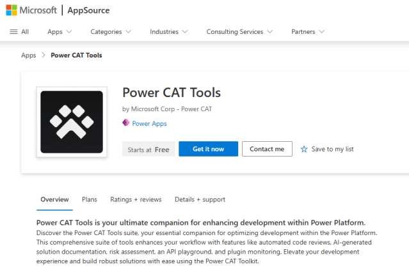
Task: Switch to the Plans tab
Action: coord(90,199)
